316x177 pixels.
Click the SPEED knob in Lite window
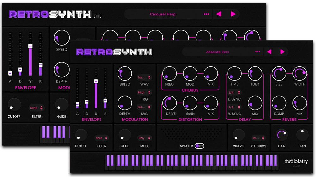pyautogui.click(x=62, y=38)
